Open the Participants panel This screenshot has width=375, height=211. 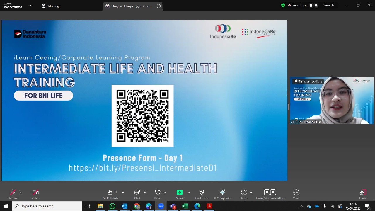[x=110, y=194]
